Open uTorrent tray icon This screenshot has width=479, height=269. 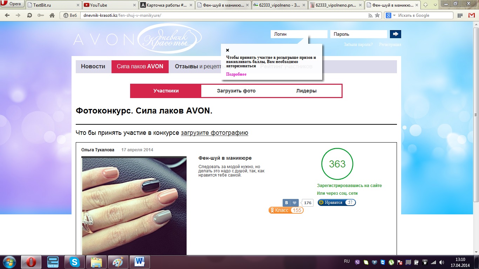pyautogui.click(x=391, y=262)
